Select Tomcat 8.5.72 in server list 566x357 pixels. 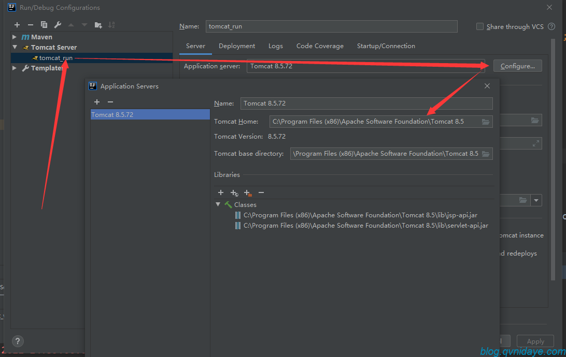[x=150, y=114]
